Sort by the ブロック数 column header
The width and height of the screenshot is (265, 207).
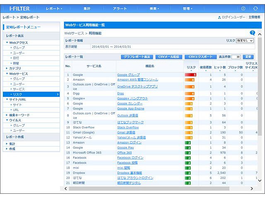point(235,68)
